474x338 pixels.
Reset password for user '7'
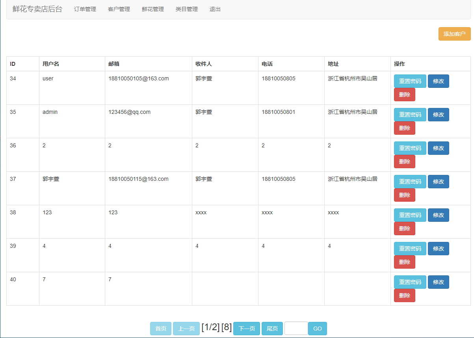pos(410,282)
